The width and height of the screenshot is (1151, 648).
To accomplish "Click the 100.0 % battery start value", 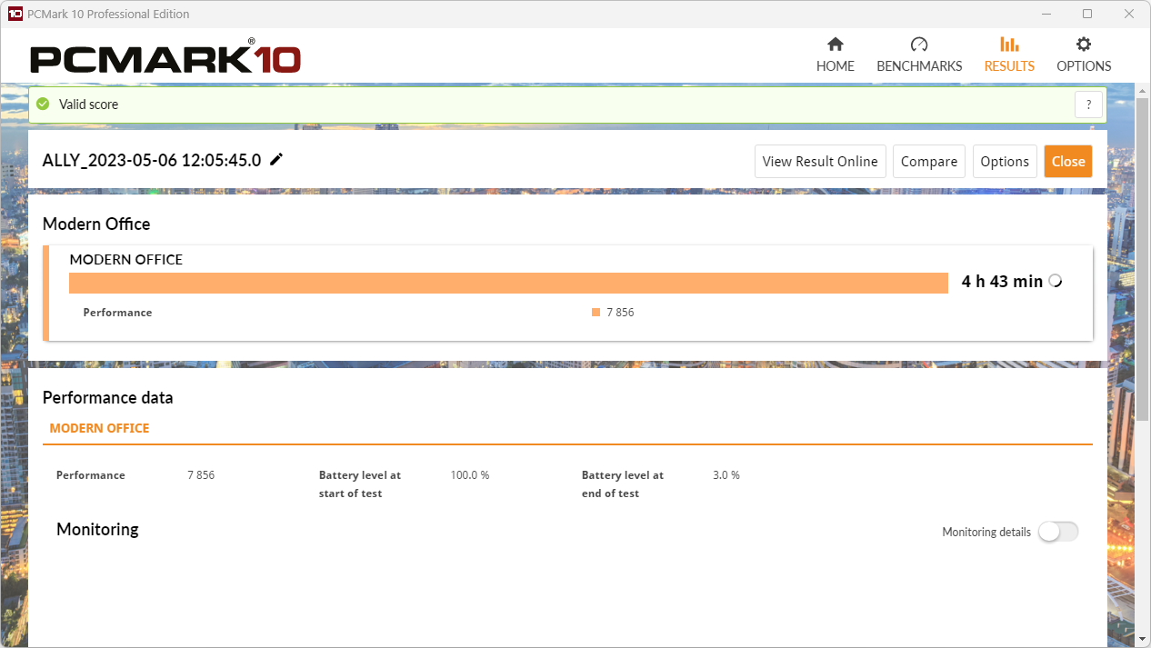I will [470, 475].
